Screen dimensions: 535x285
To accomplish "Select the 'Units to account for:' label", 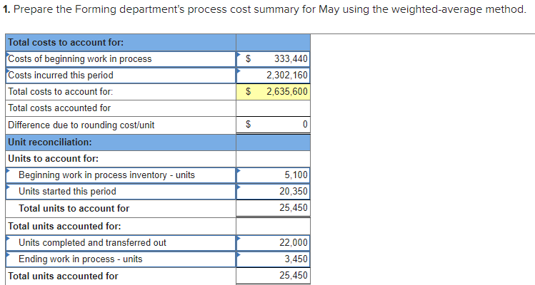I will [54, 159].
